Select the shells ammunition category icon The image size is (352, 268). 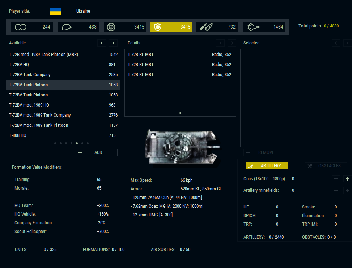click(206, 27)
